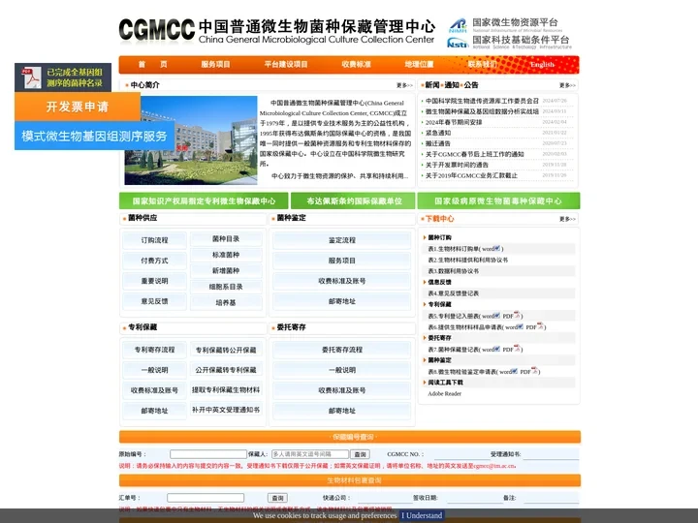This screenshot has width=698, height=523.
Task: Open 补开中英文受理通知书
Action: [x=226, y=410]
